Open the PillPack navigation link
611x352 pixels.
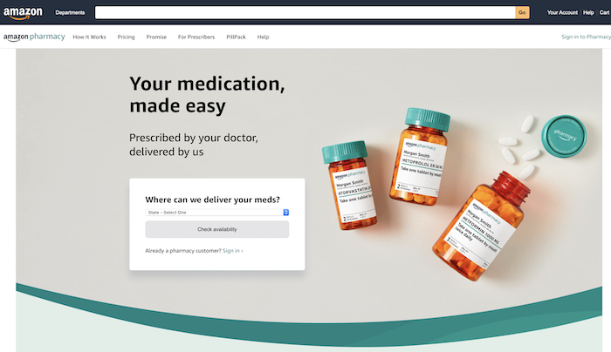[x=237, y=37]
